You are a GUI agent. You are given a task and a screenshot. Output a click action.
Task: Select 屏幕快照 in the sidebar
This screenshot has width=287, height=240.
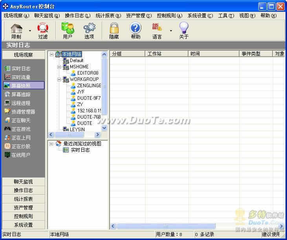(24, 86)
